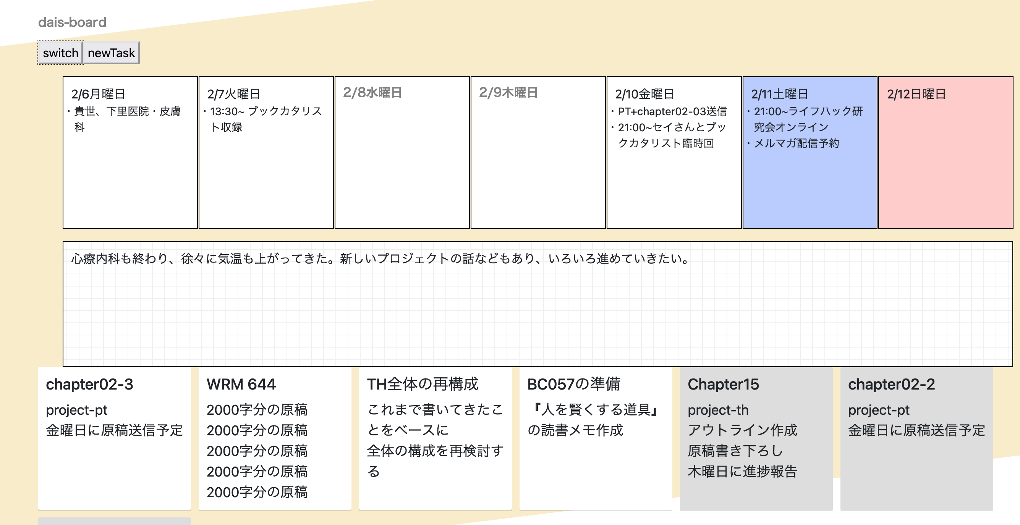The height and width of the screenshot is (525, 1020).
Task: Click the 貴世、下里医院・皮膚科 entry on Monday
Action: 127,120
